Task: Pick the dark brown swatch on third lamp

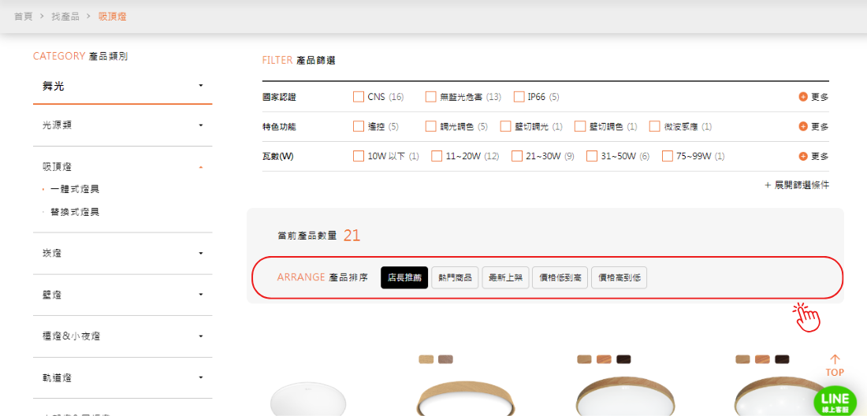Action: point(623,359)
